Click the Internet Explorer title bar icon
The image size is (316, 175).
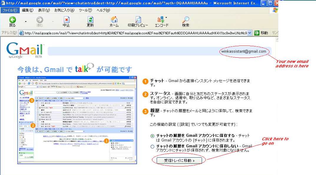(x=3, y=3)
